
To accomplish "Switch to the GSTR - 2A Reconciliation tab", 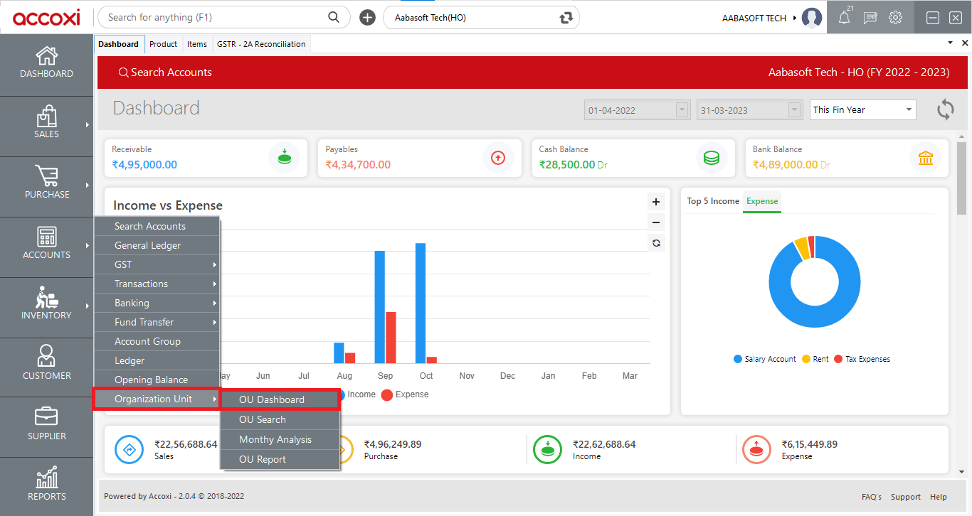I will (261, 43).
